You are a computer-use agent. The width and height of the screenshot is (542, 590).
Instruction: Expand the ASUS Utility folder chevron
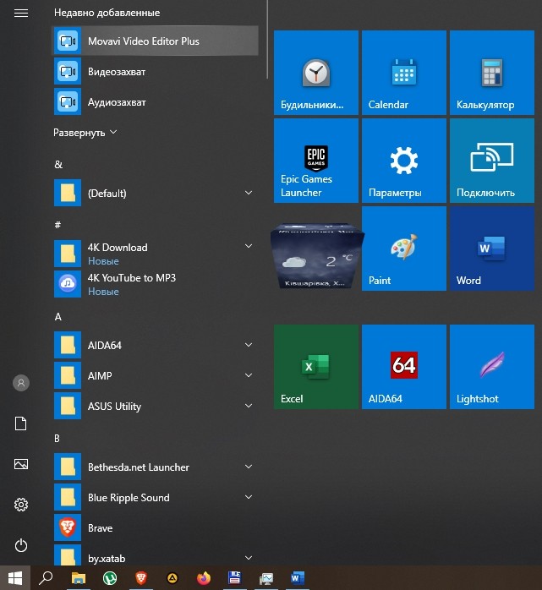[x=249, y=406]
